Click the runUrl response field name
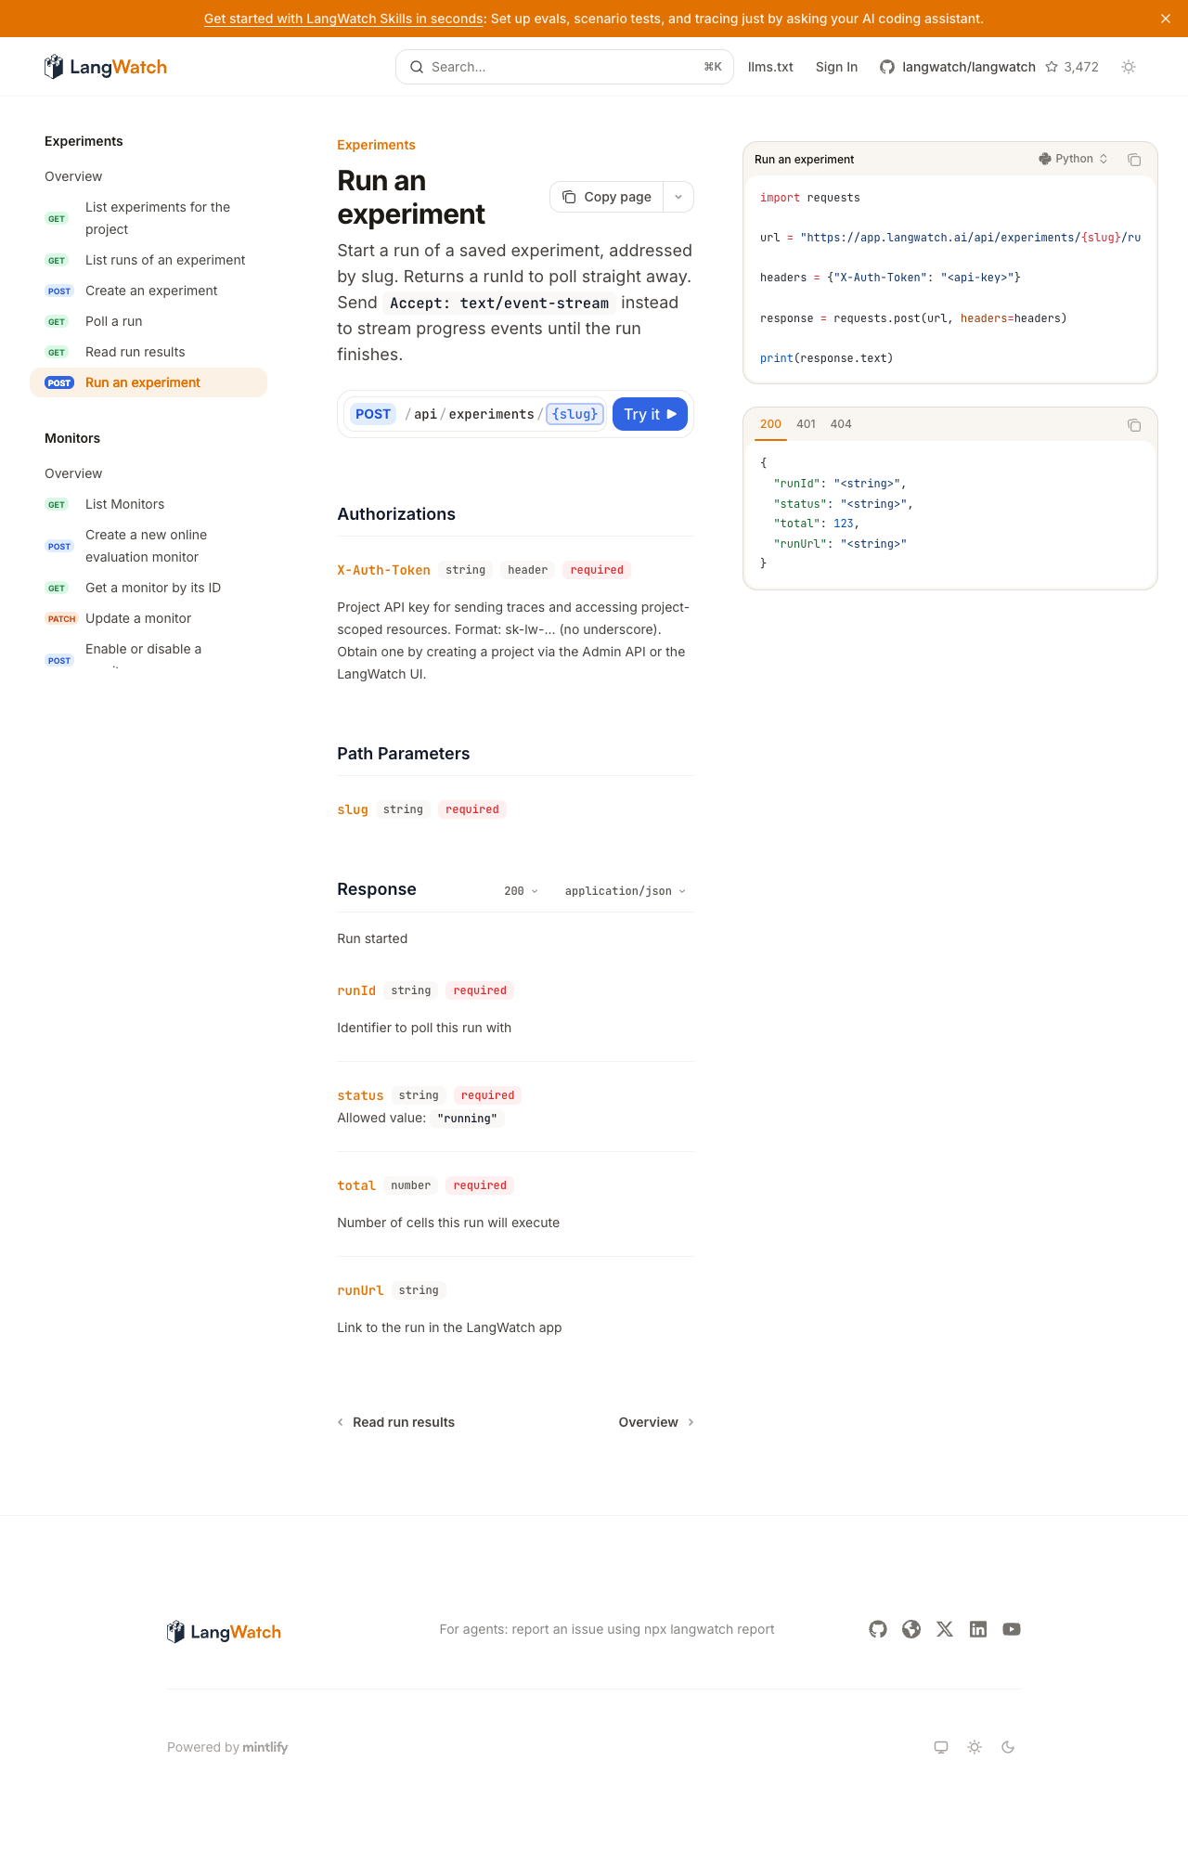Screen dimensions: 1188x1864 click(360, 1290)
